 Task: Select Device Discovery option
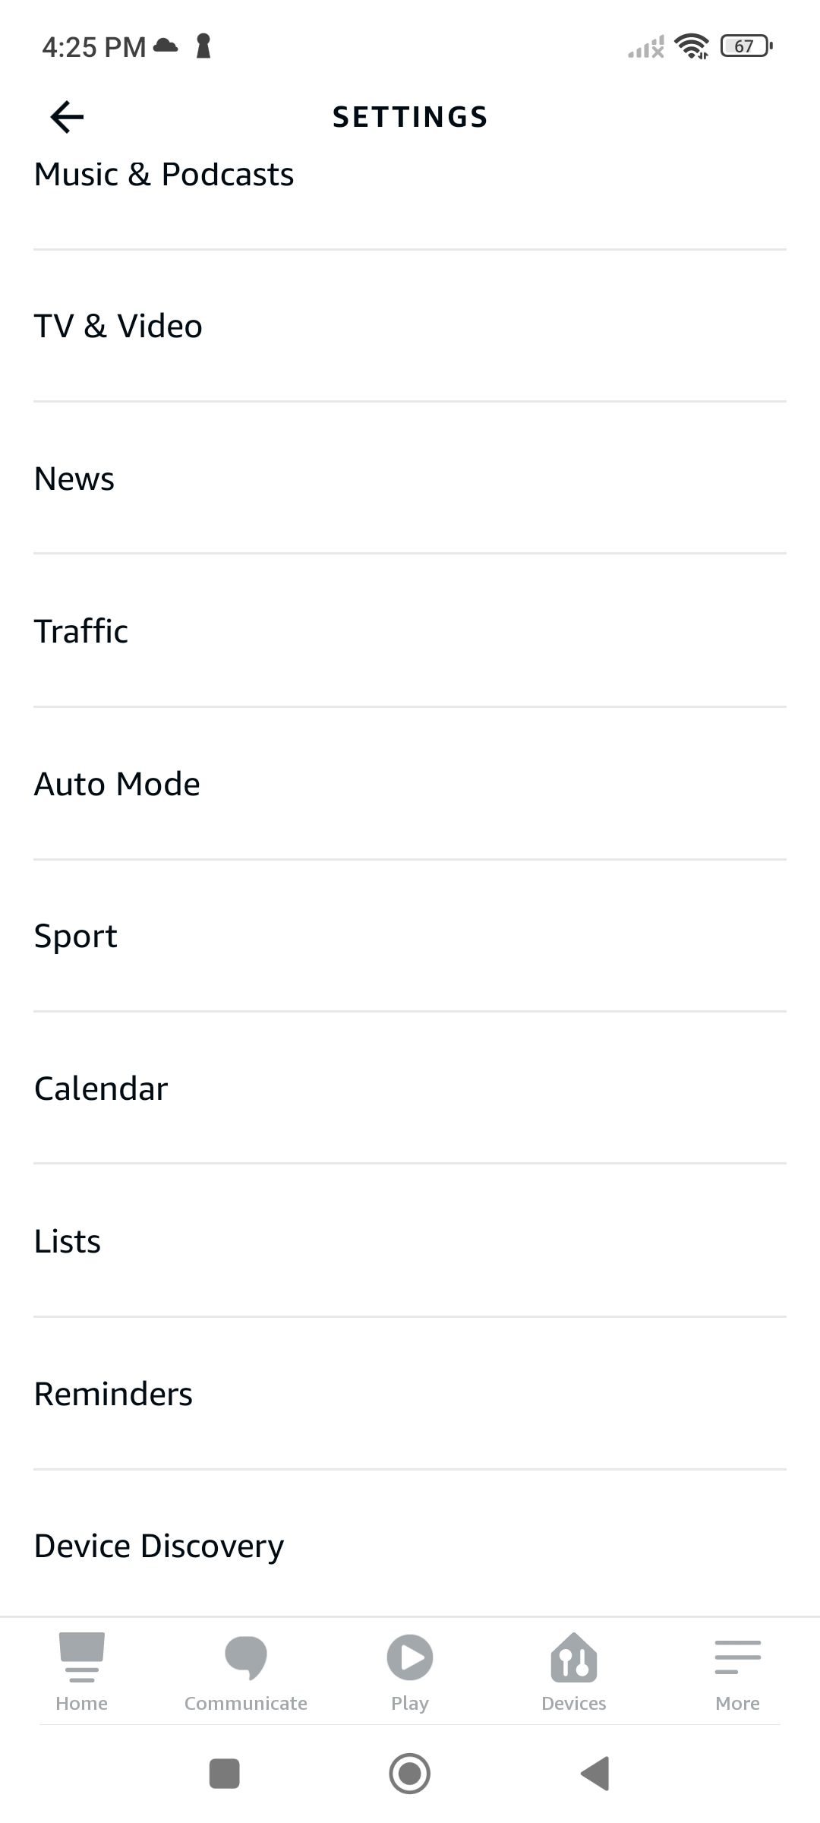(159, 1546)
